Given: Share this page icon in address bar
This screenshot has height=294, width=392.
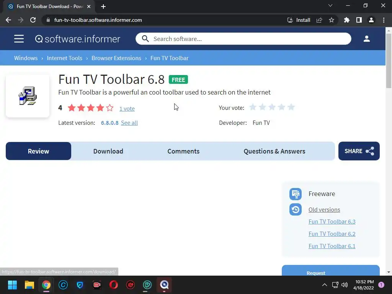Looking at the screenshot, I should pos(319,20).
